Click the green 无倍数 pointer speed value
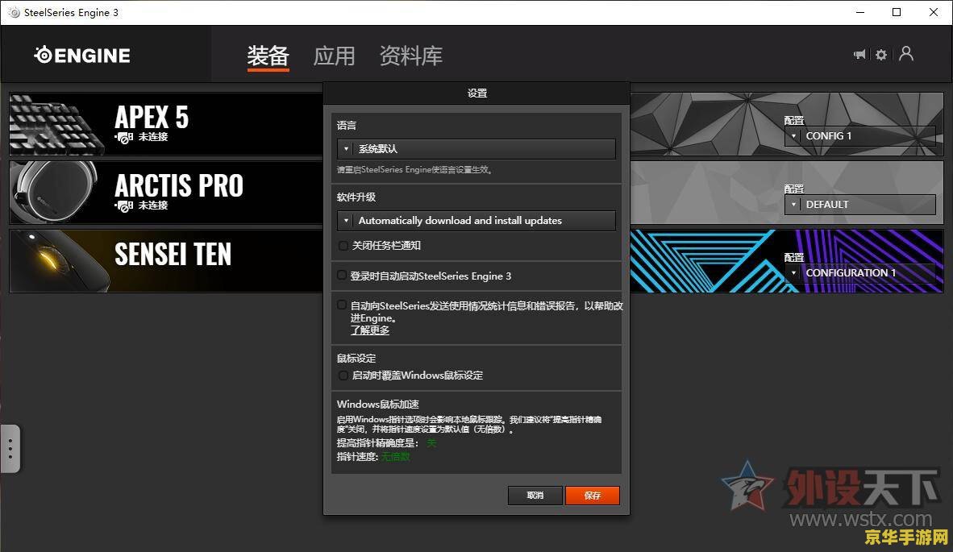 point(396,457)
